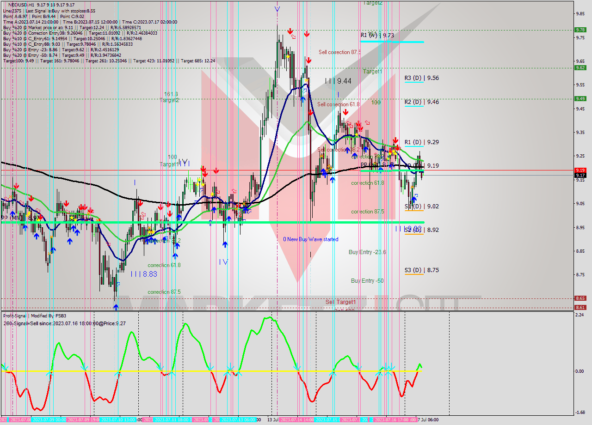Screen dimensions: 592x425
Task: Select the orange line under 'S3 (D) | 8.75'
Action: click(414, 274)
